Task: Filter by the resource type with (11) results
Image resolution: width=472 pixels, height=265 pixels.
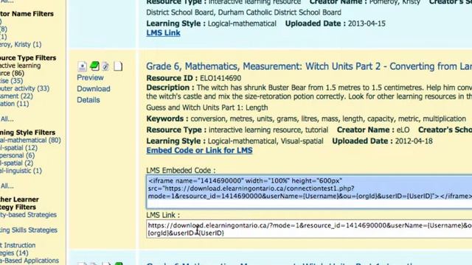Action: click(15, 104)
